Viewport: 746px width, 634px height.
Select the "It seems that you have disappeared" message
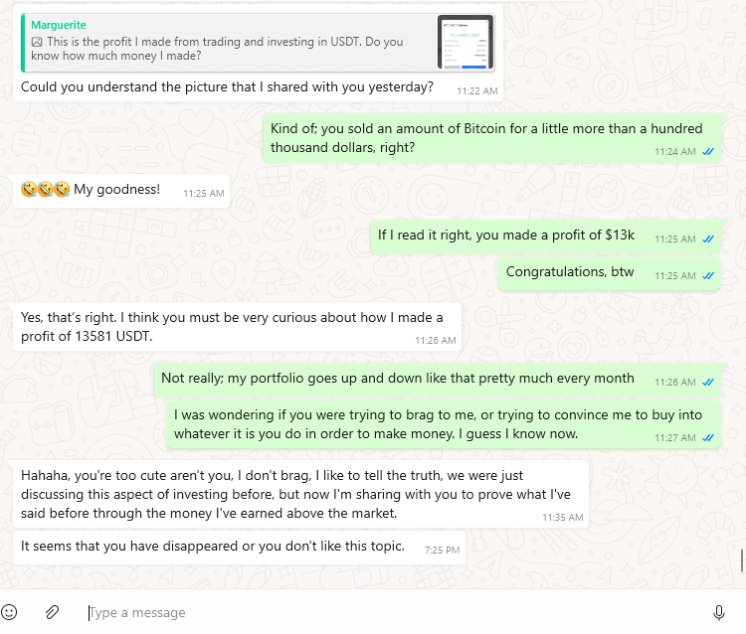coord(212,546)
